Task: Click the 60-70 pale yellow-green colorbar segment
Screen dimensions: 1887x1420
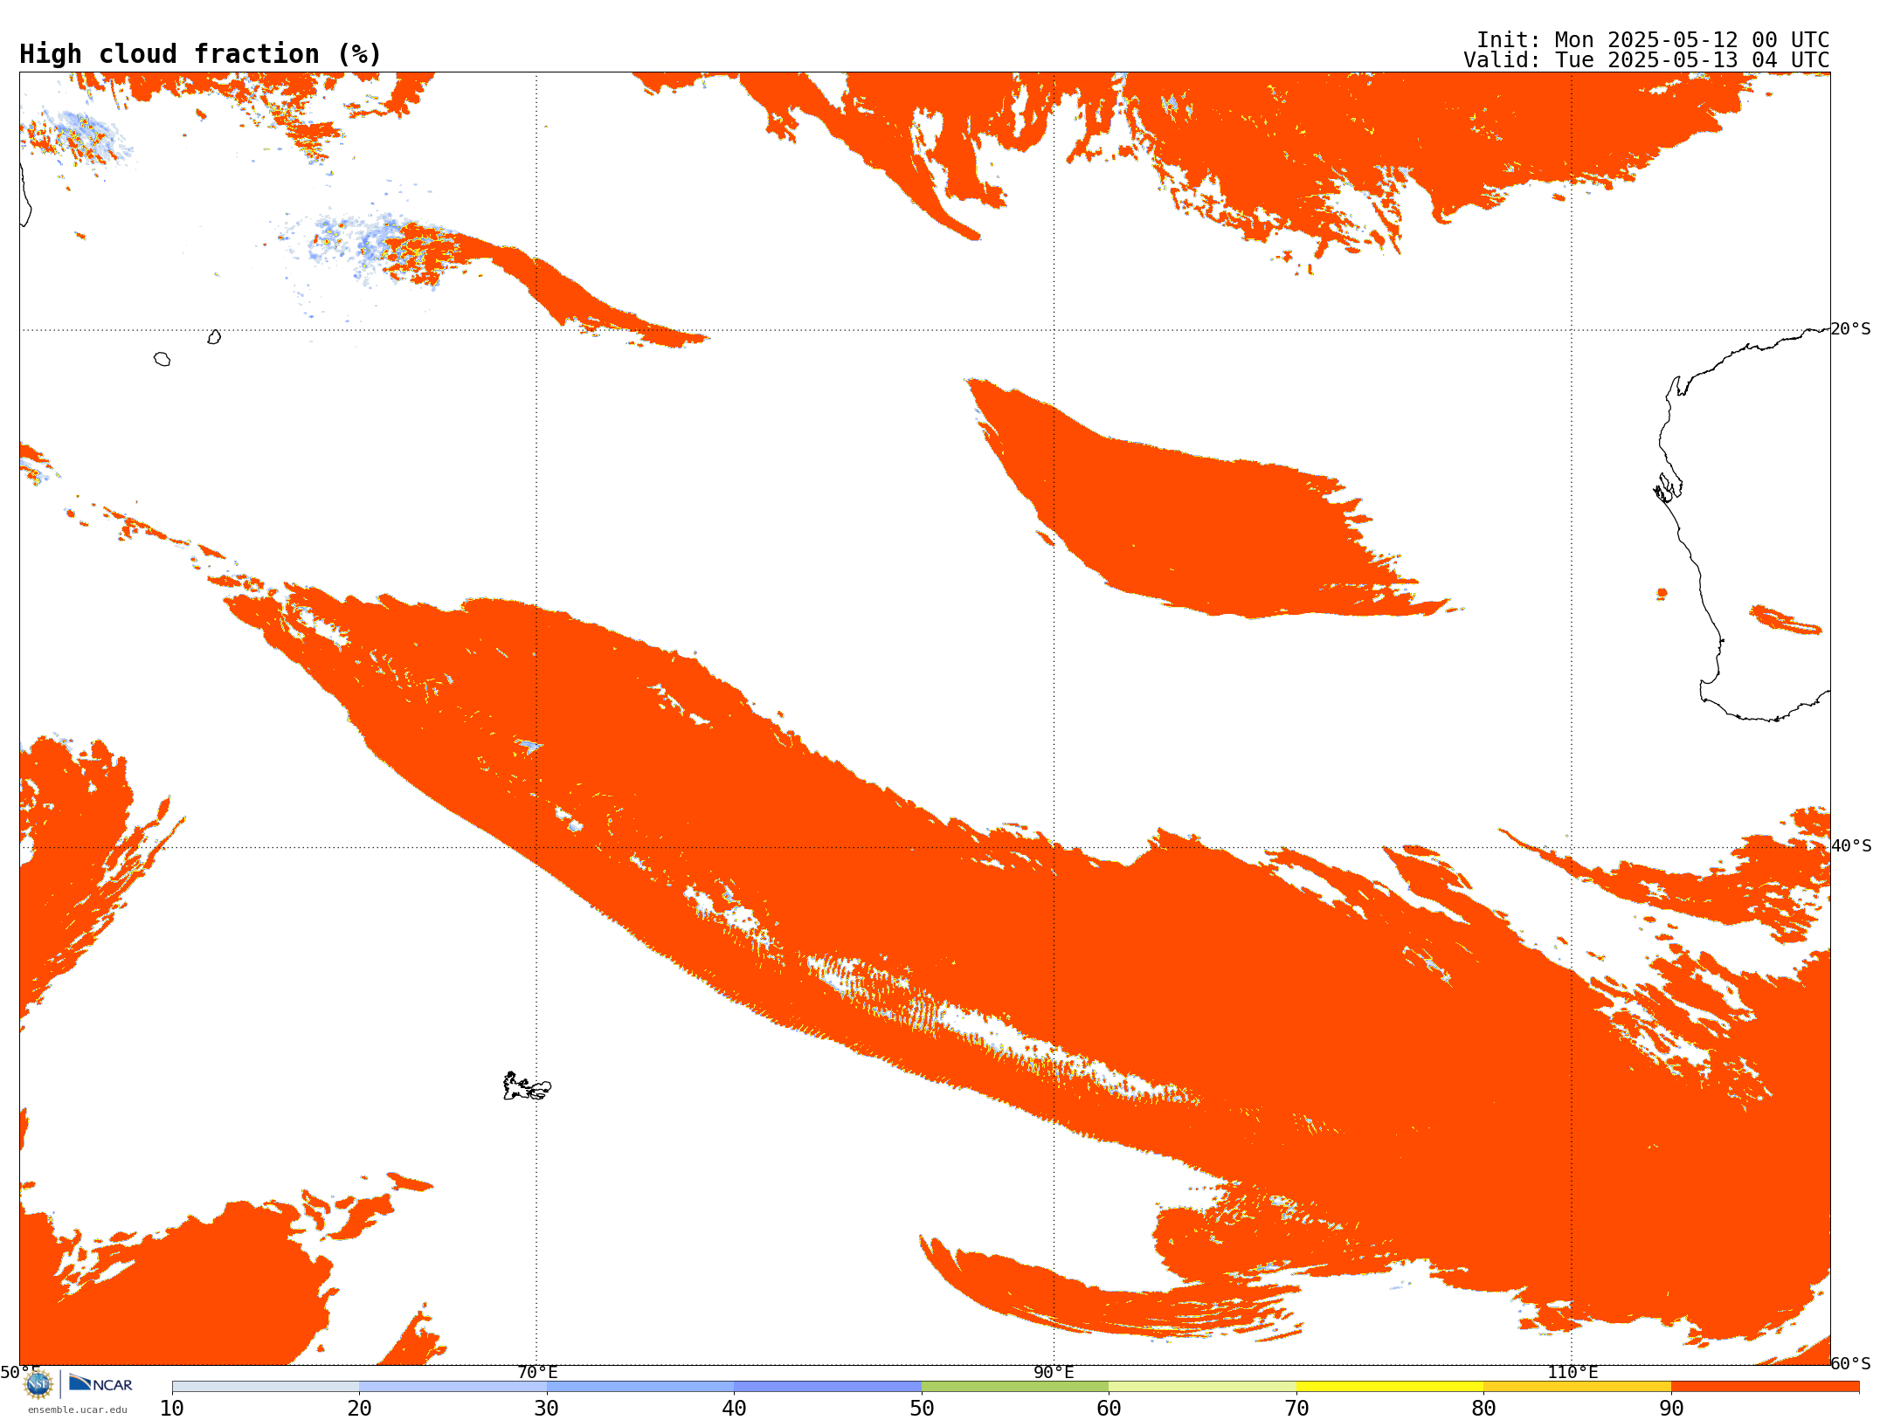Action: point(1202,1387)
